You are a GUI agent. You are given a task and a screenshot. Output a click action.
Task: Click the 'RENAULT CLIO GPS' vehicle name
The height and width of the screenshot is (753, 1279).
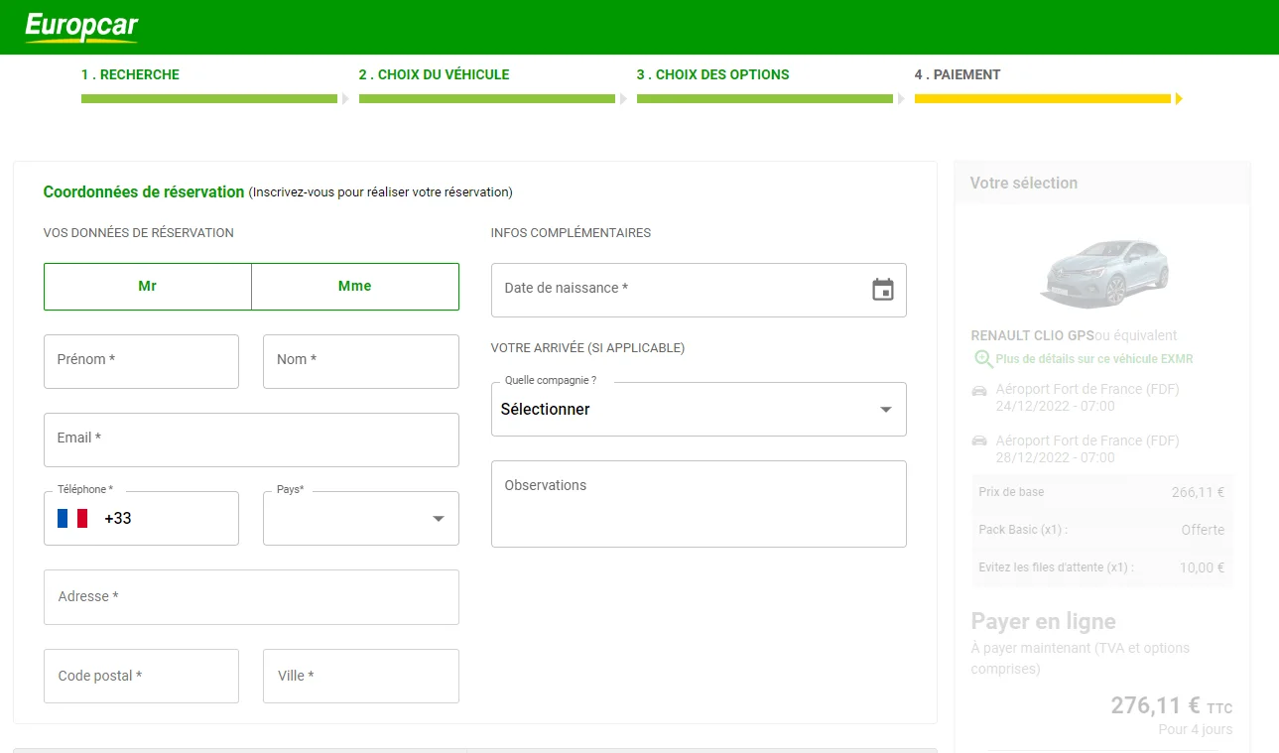1032,335
